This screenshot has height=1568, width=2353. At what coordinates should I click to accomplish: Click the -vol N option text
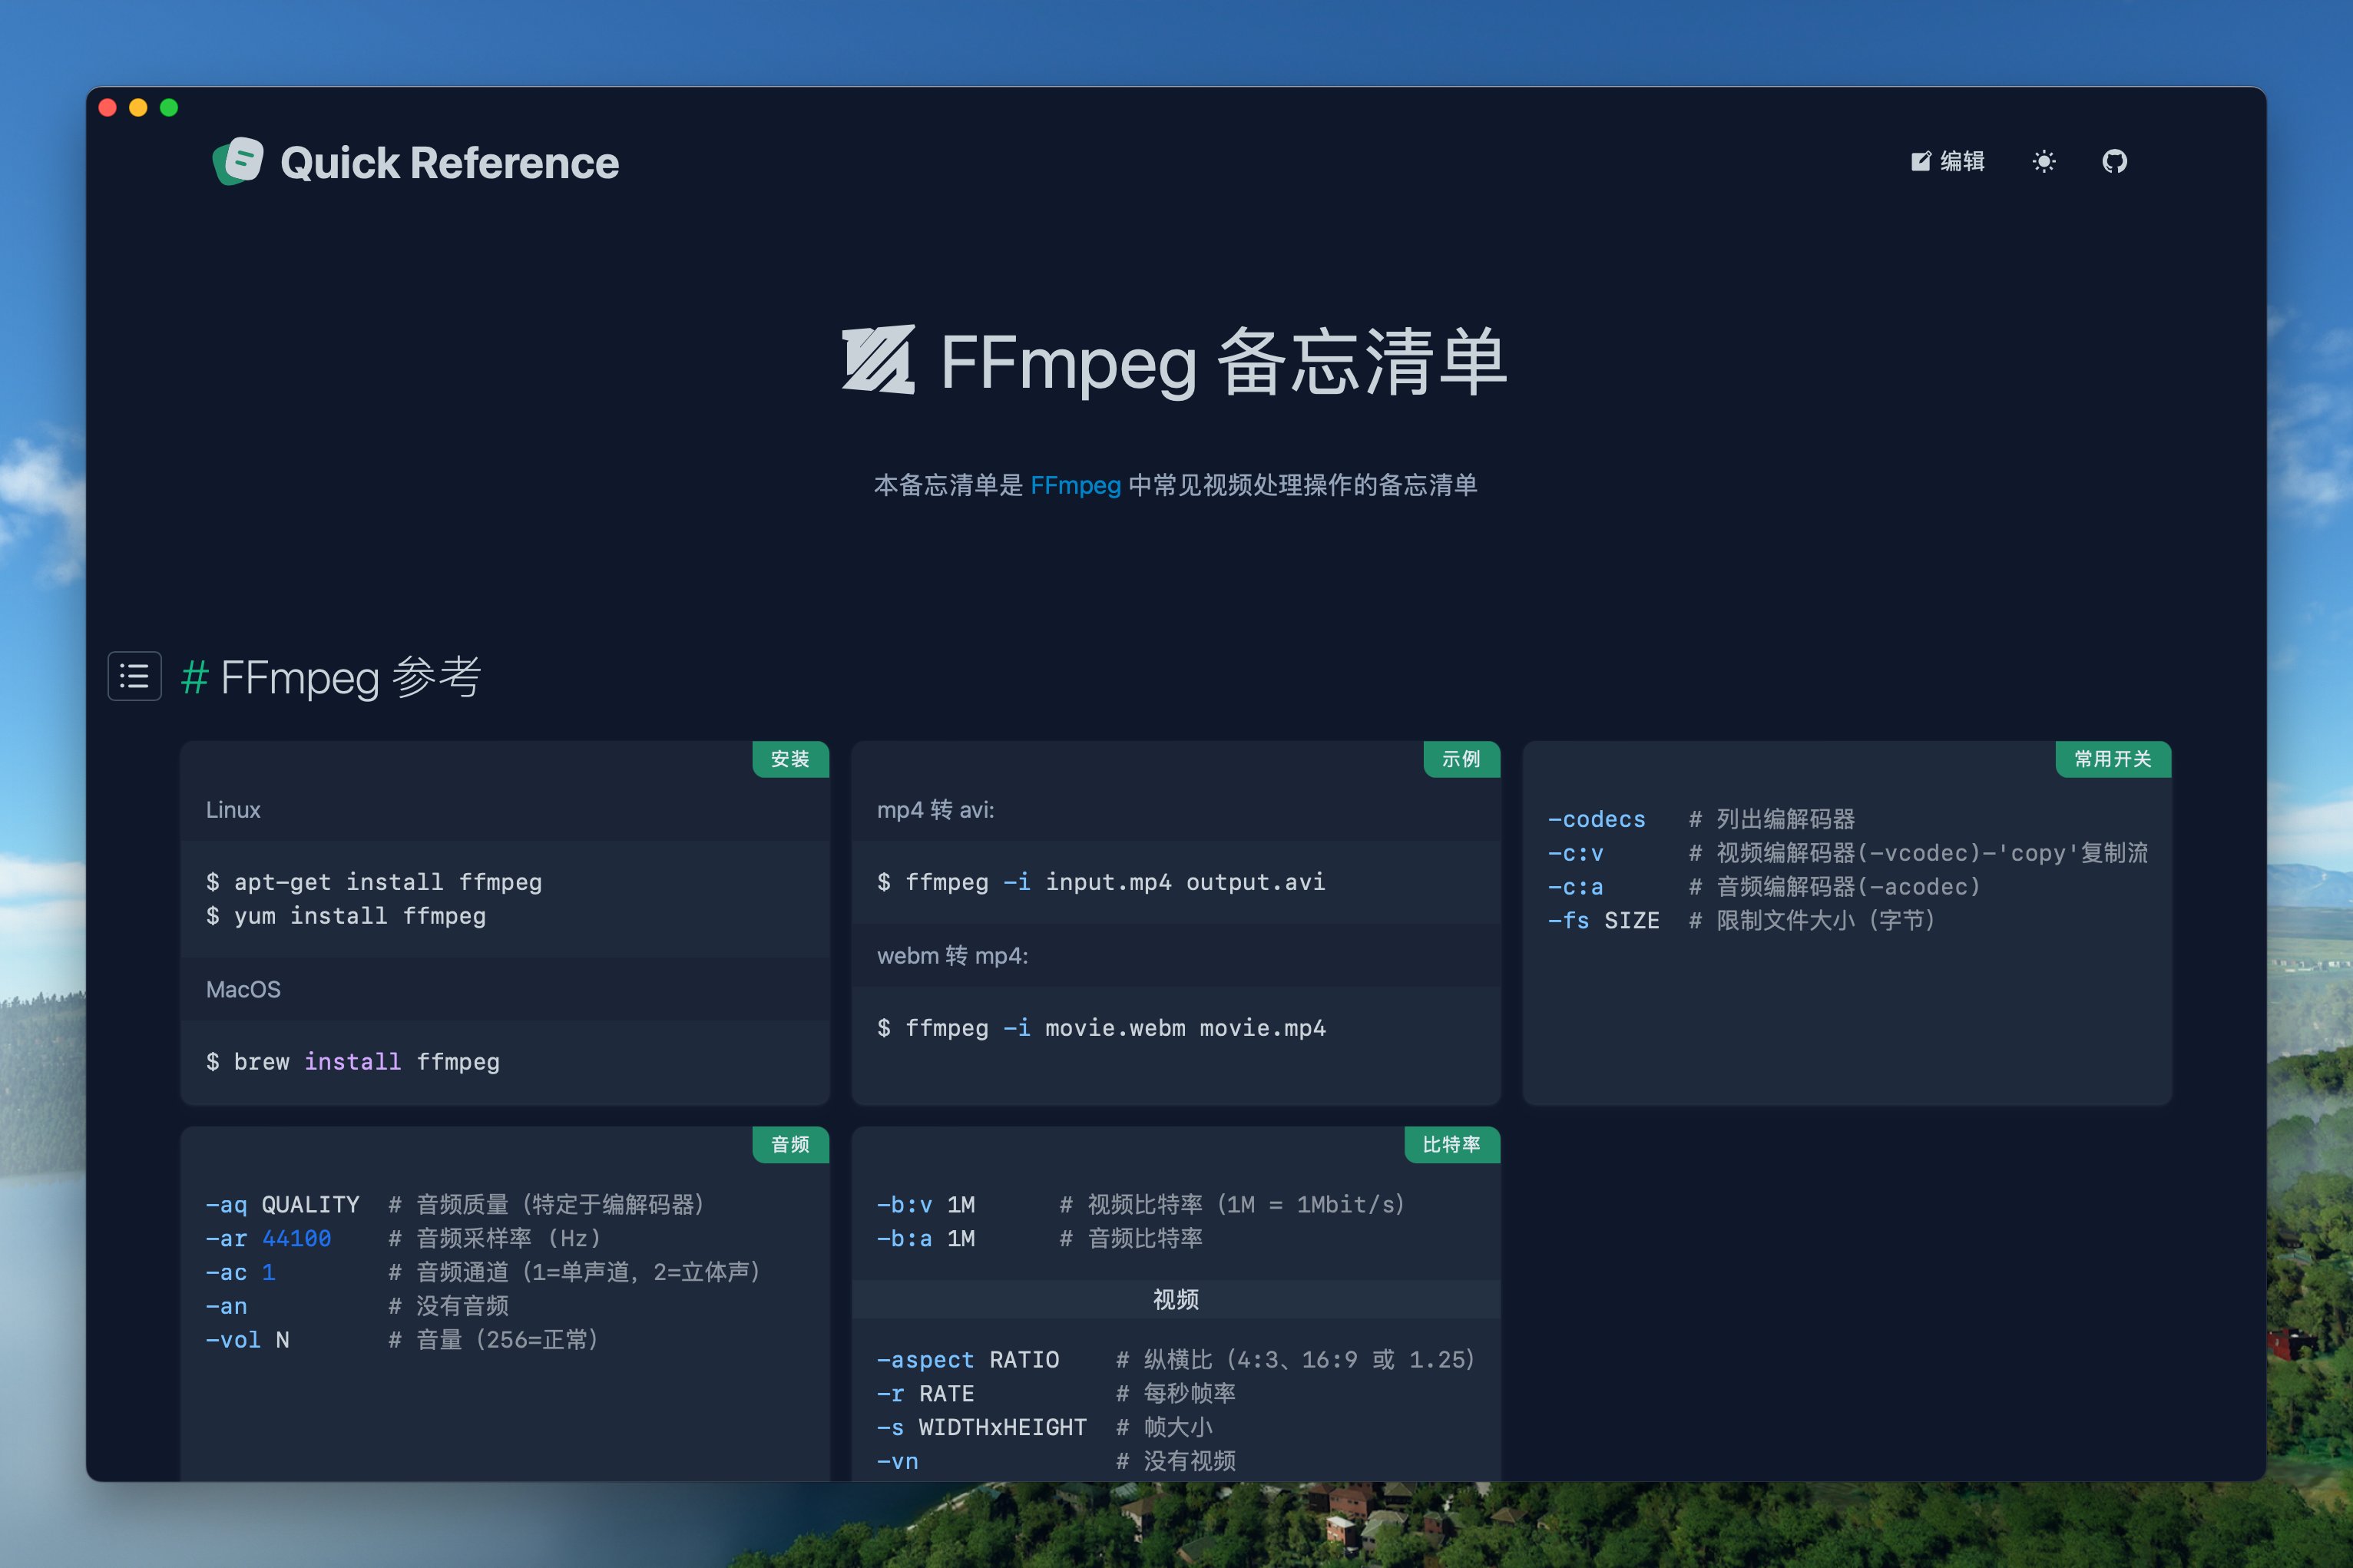(248, 1340)
